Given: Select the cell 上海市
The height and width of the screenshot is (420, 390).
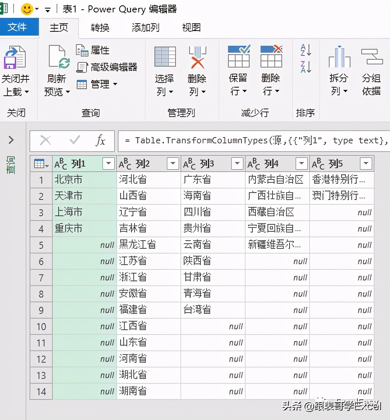Looking at the screenshot, I should pyautogui.click(x=85, y=212).
